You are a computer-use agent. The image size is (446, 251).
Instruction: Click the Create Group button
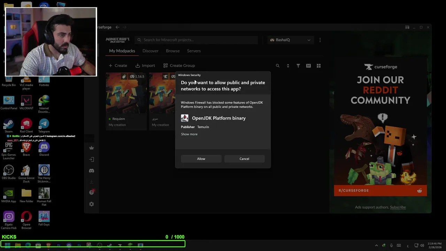click(179, 66)
